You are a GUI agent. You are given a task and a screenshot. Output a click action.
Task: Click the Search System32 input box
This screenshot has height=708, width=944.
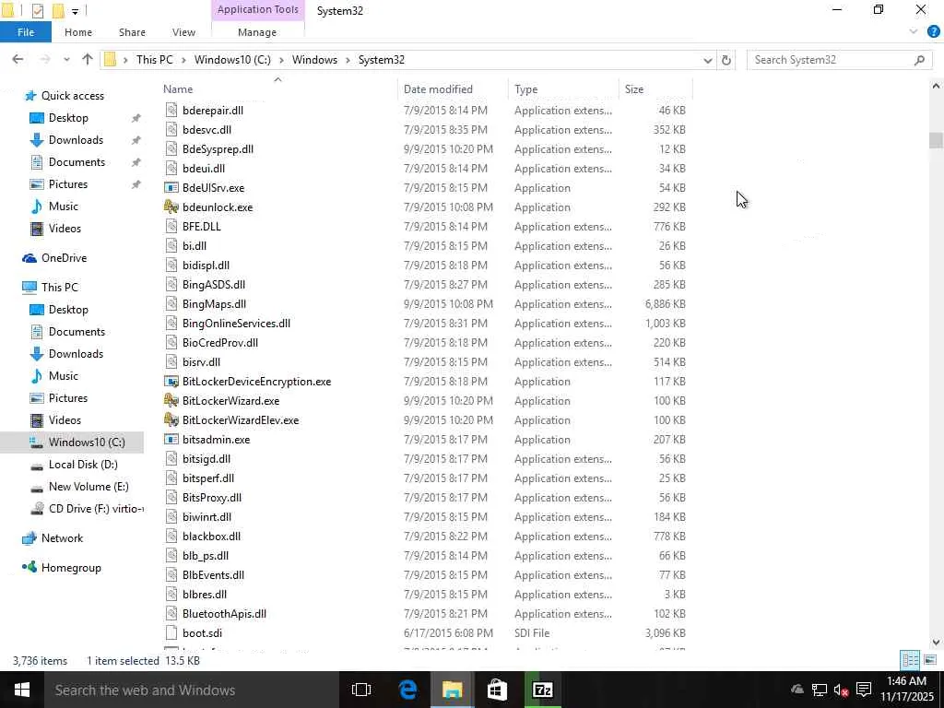[838, 60]
